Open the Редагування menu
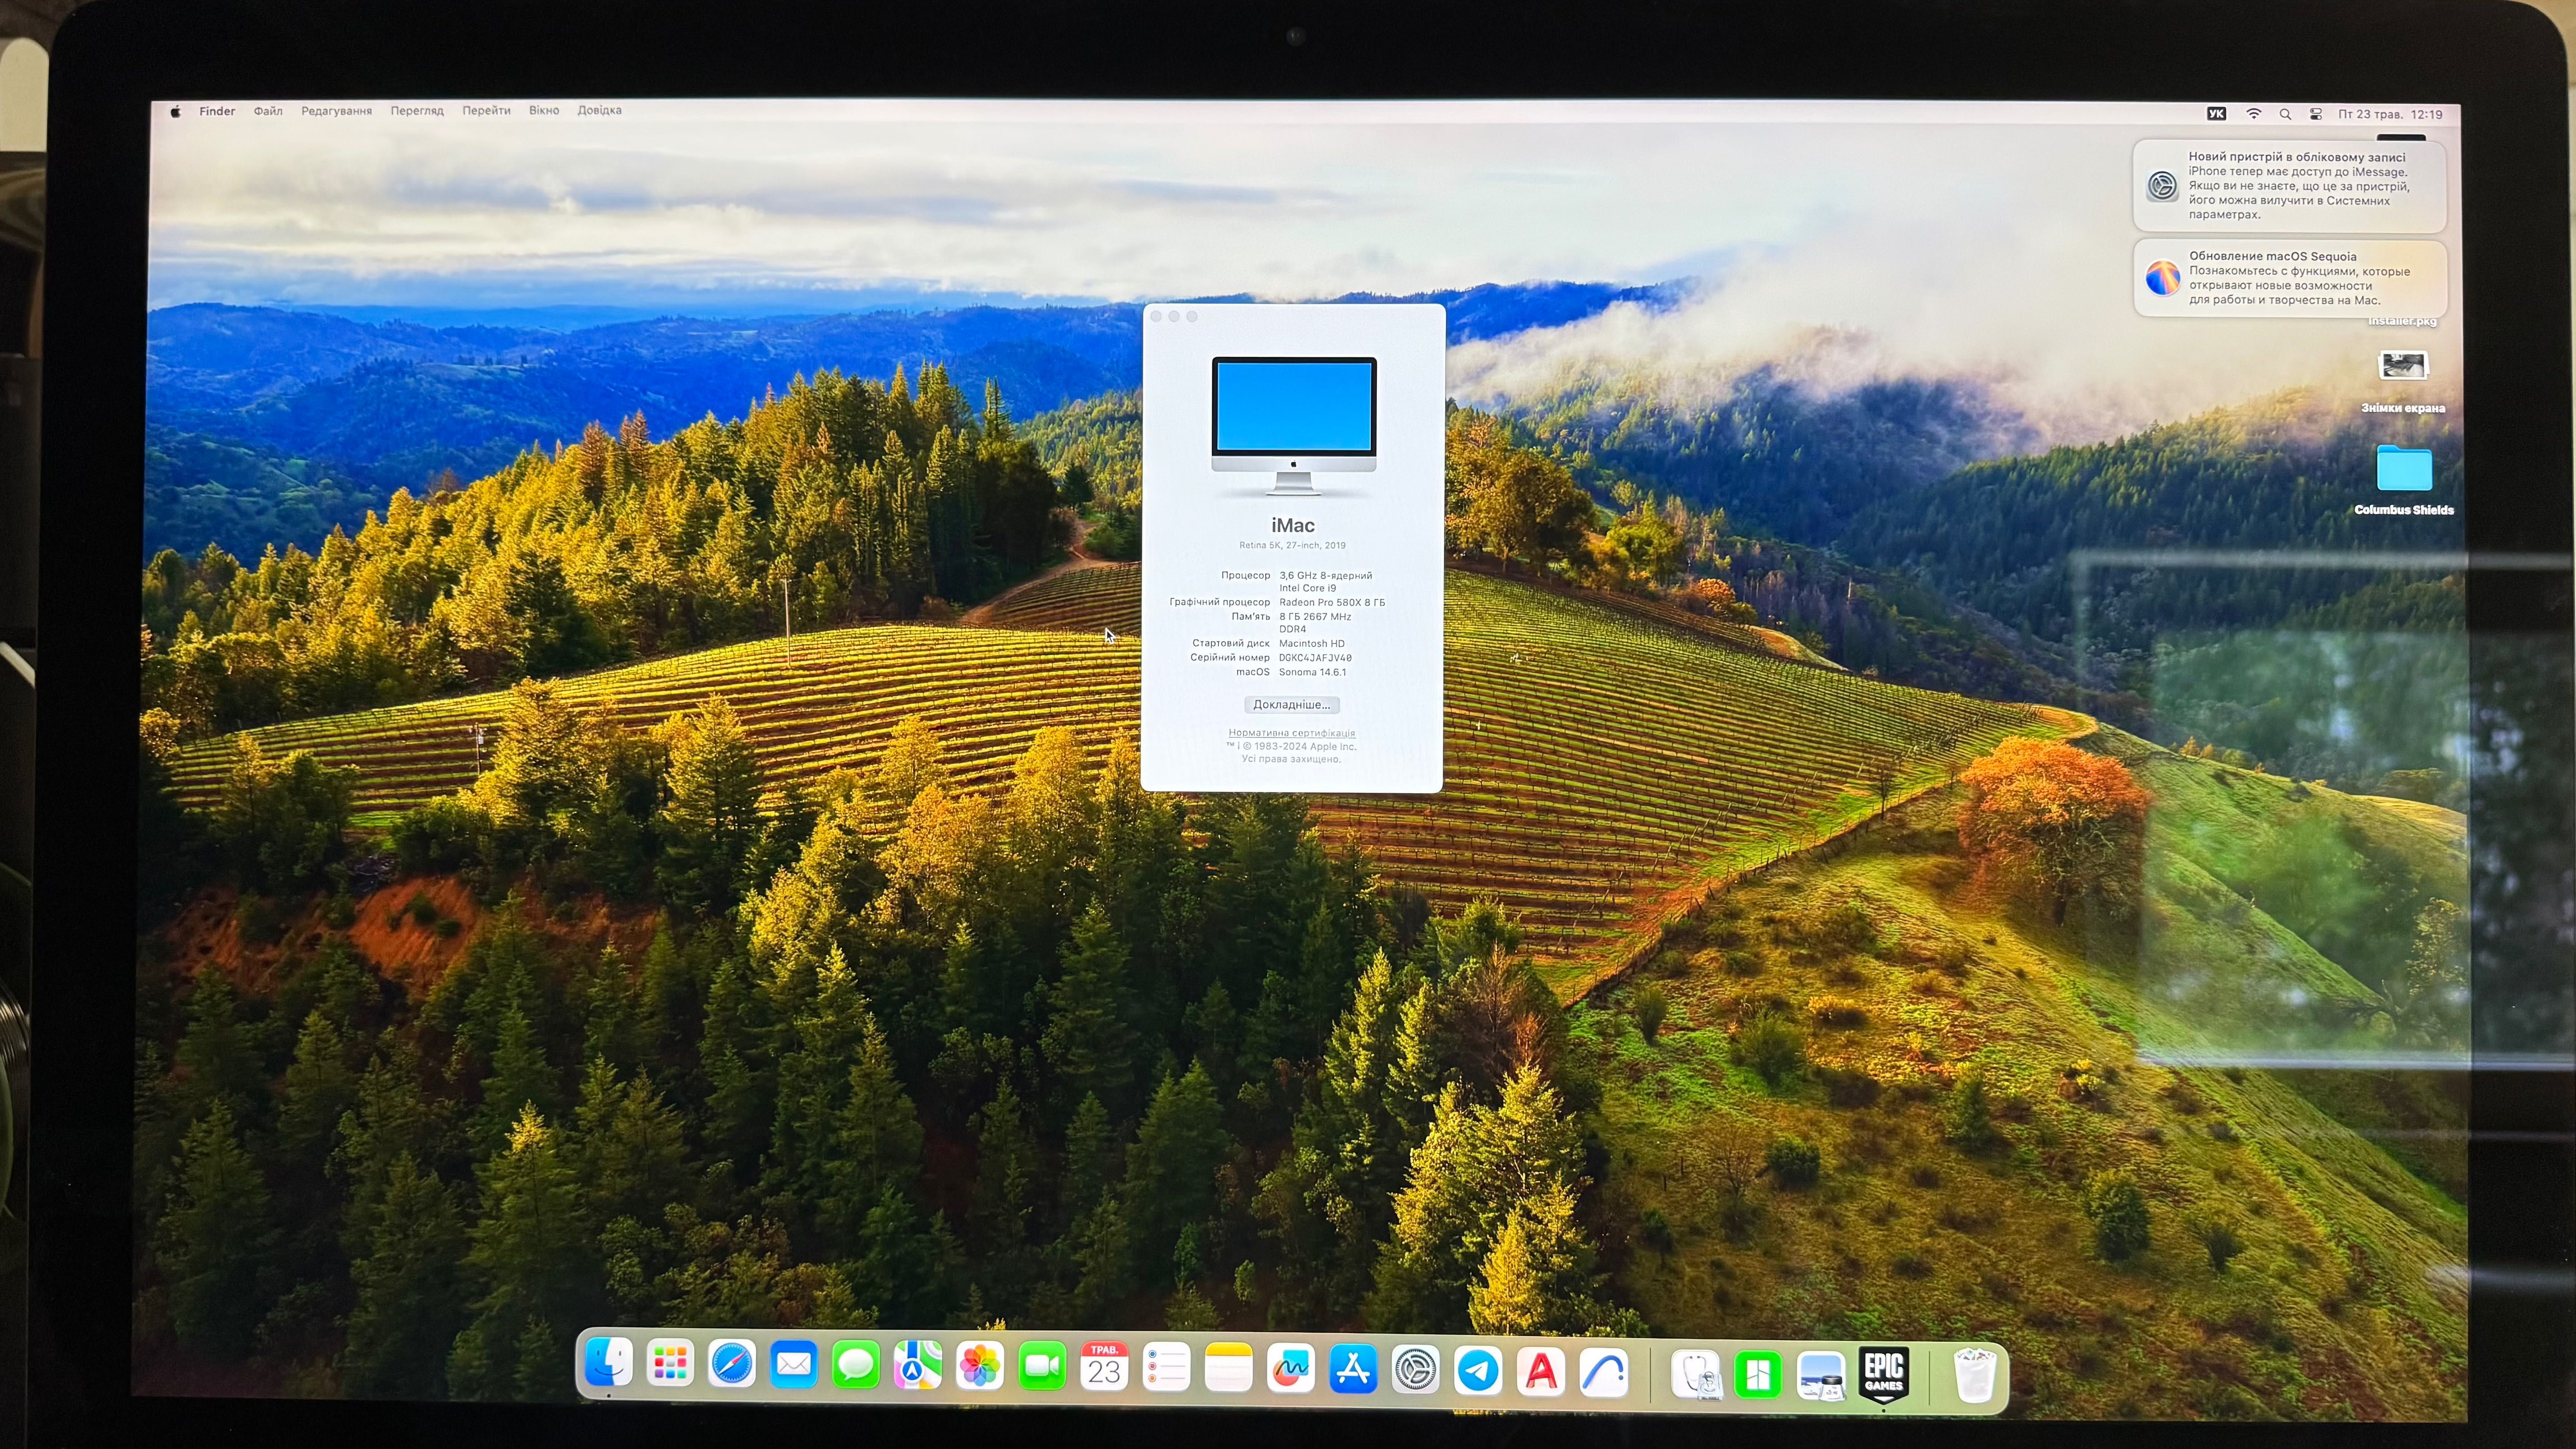The width and height of the screenshot is (2576, 1449). [337, 111]
